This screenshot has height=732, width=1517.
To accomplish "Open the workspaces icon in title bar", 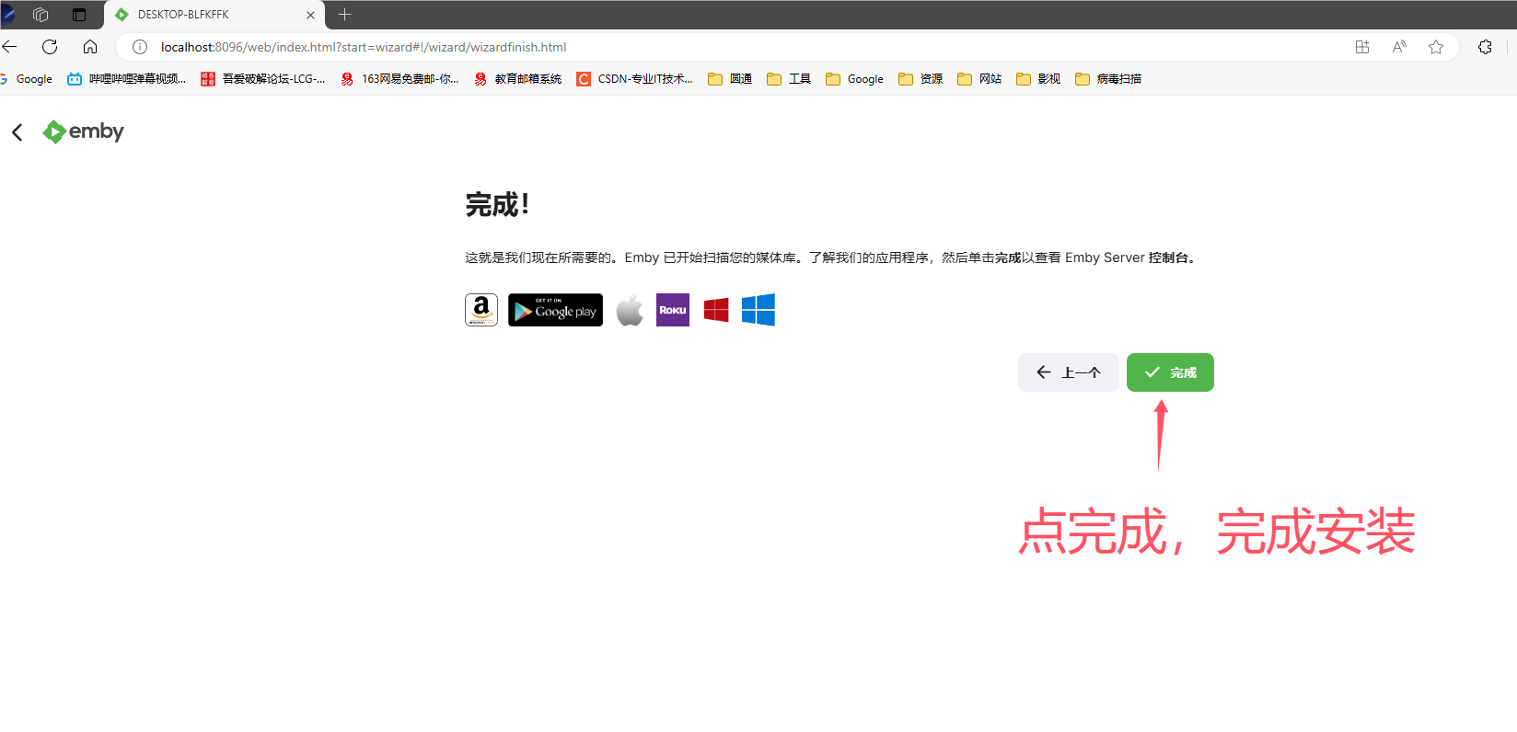I will point(41,15).
